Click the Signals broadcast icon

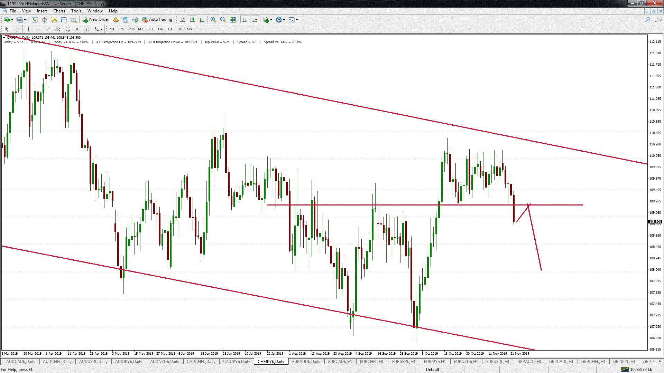pos(135,20)
